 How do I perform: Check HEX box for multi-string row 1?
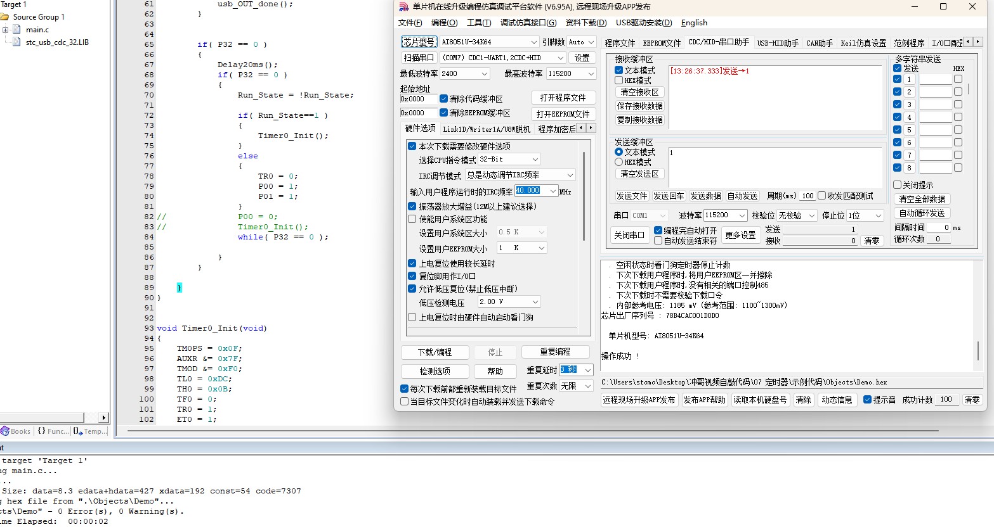coord(958,79)
